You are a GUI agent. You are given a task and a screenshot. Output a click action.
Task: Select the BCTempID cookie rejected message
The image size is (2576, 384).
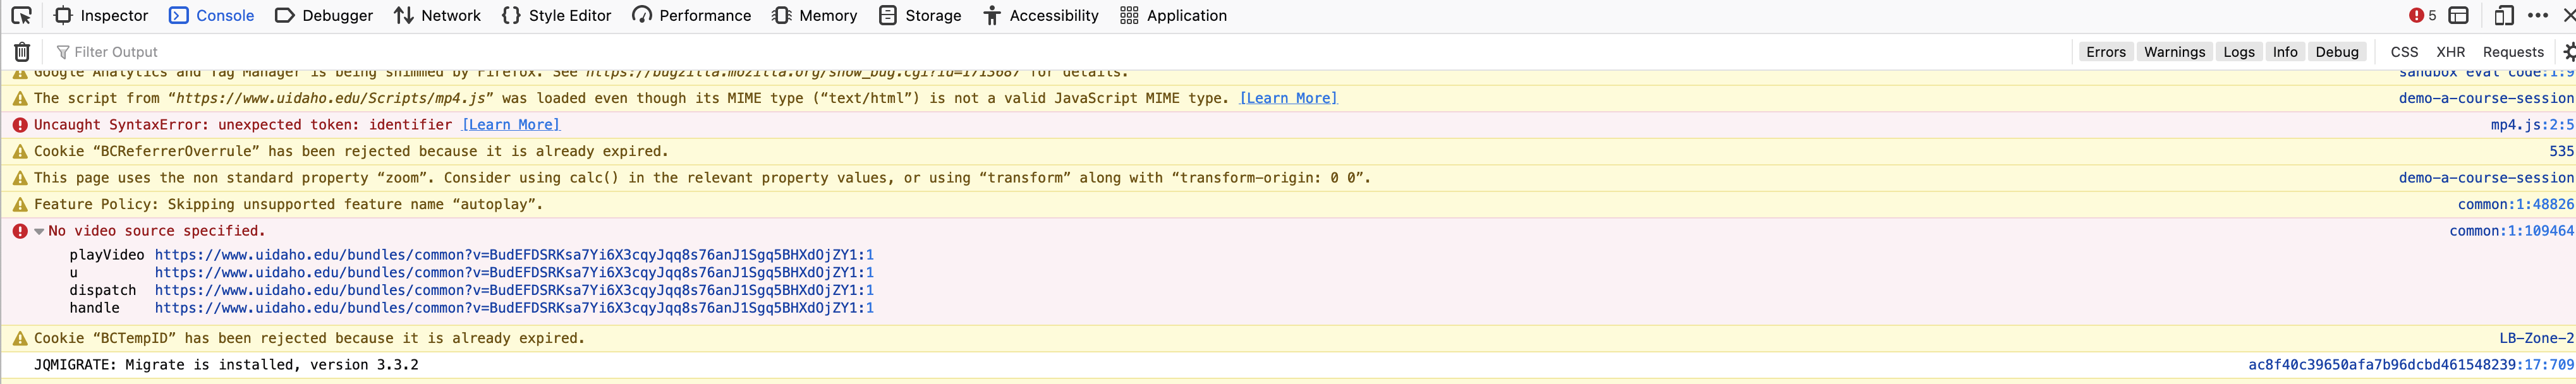(309, 339)
